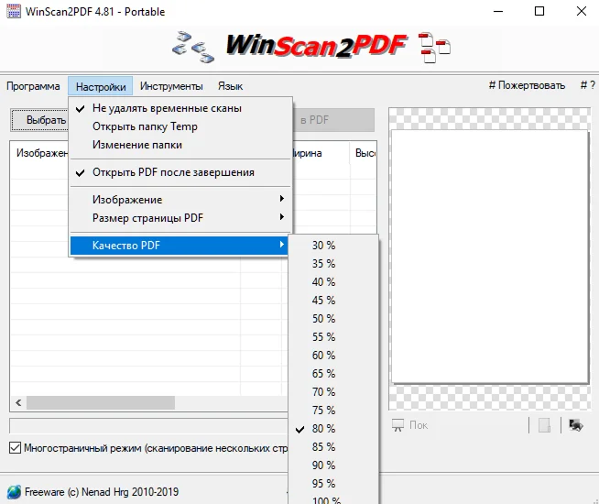599x504 pixels.
Task: Click the scanner arrows icon beside logo
Action: (x=193, y=47)
